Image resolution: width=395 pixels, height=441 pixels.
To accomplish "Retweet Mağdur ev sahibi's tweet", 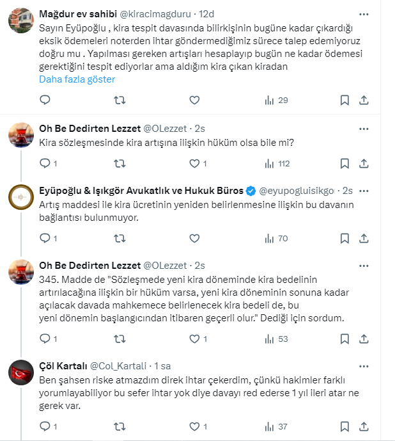I will pyautogui.click(x=119, y=100).
